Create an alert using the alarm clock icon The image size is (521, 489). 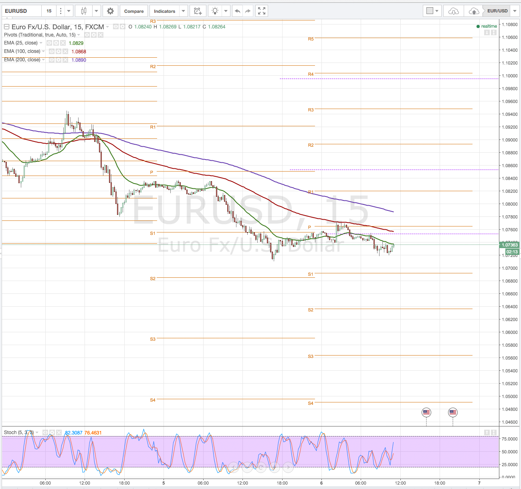[198, 11]
